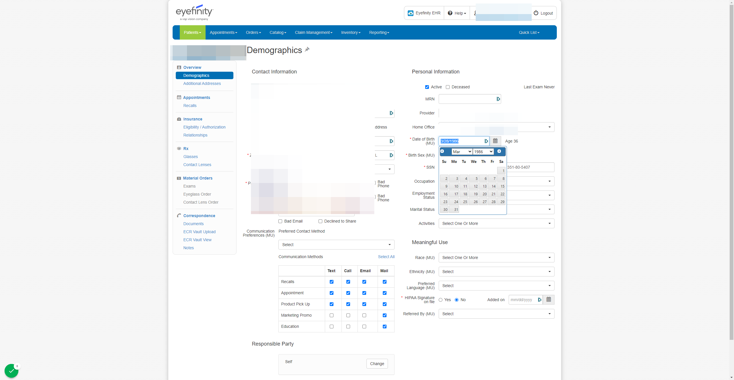Image resolution: width=734 pixels, height=380 pixels.
Task: Click the Correspondence phone icon in sidebar
Action: (x=179, y=215)
